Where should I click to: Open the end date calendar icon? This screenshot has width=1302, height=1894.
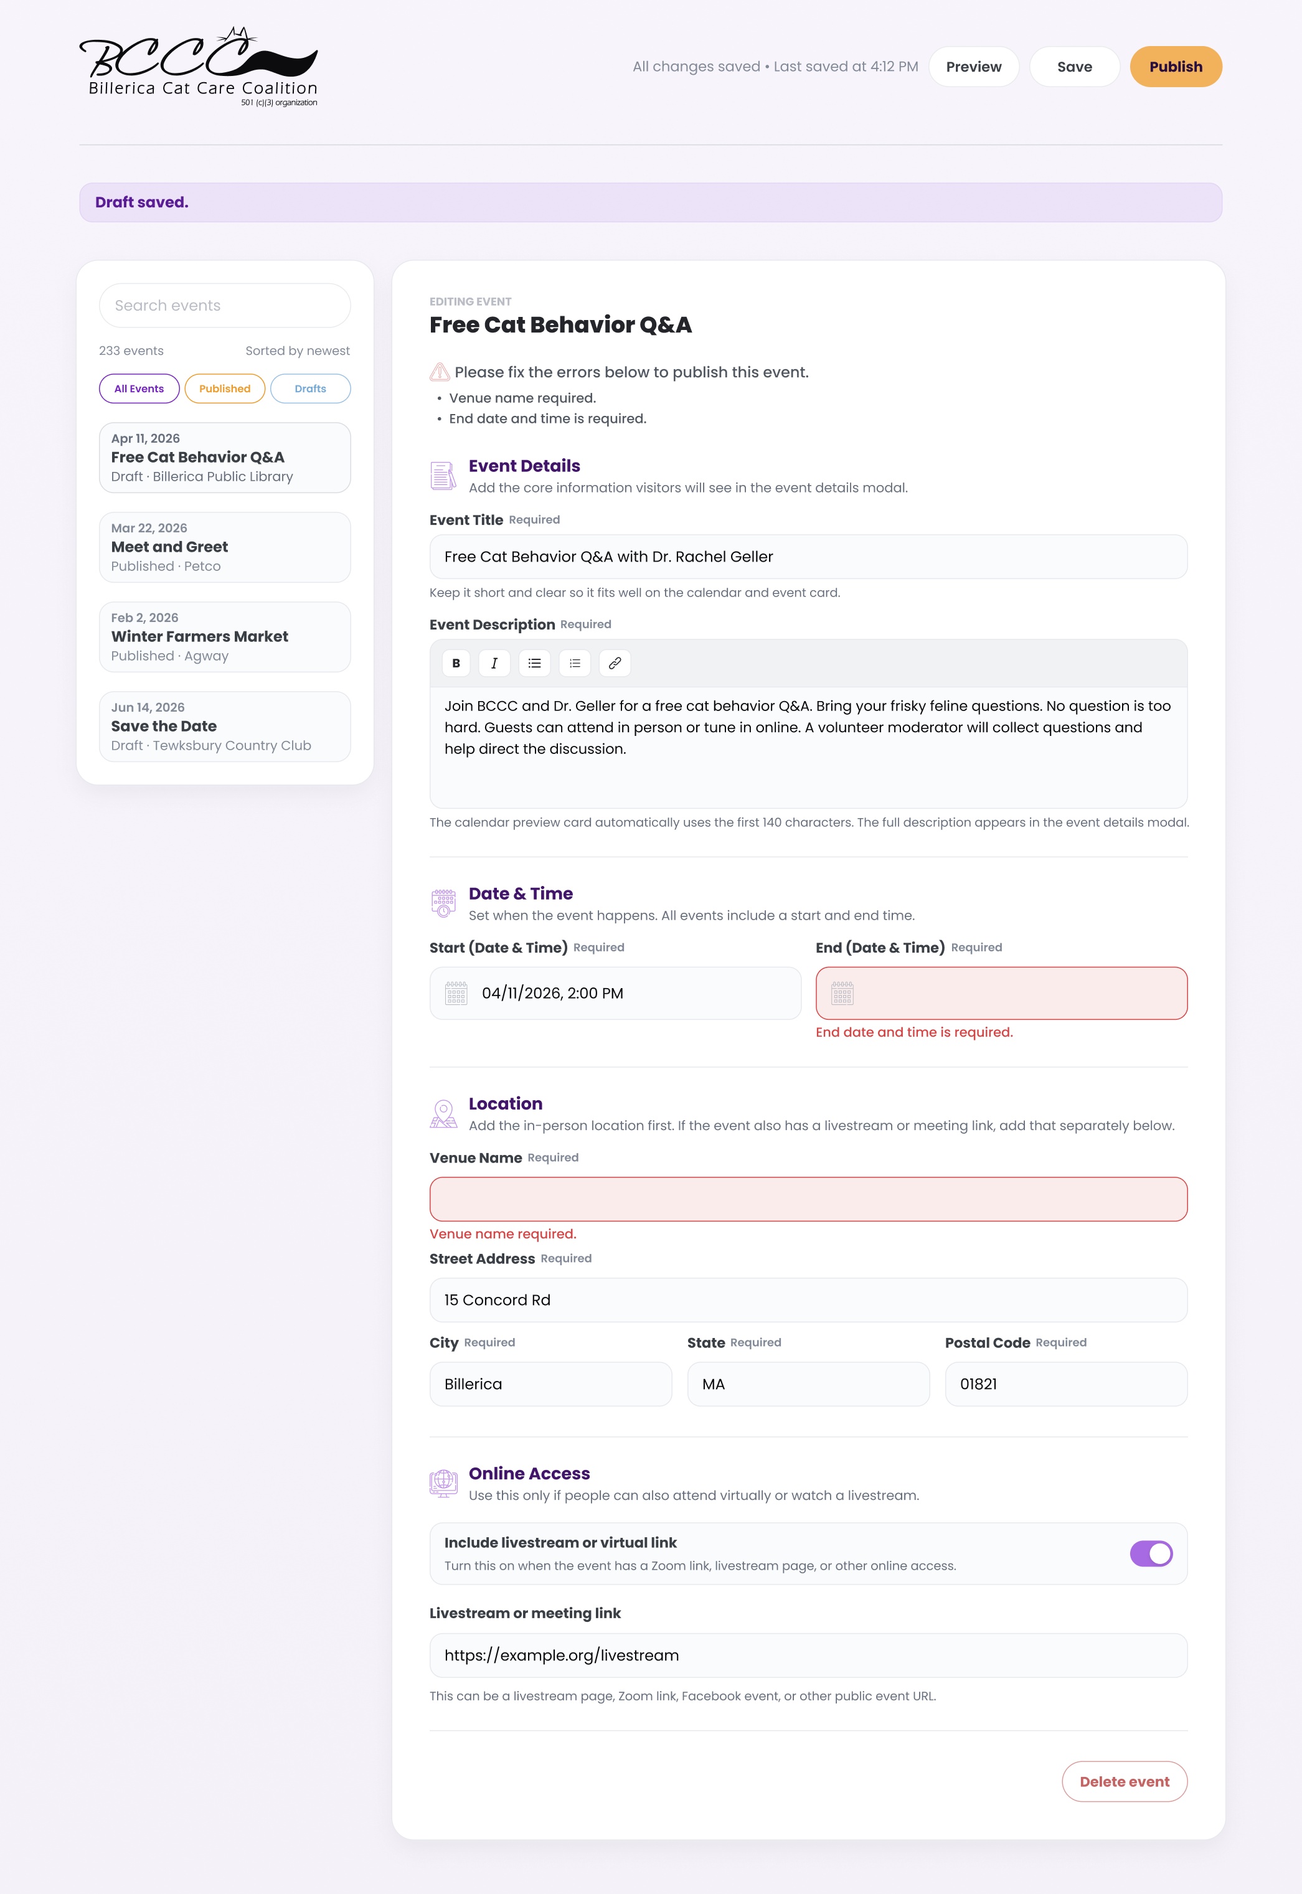(842, 992)
